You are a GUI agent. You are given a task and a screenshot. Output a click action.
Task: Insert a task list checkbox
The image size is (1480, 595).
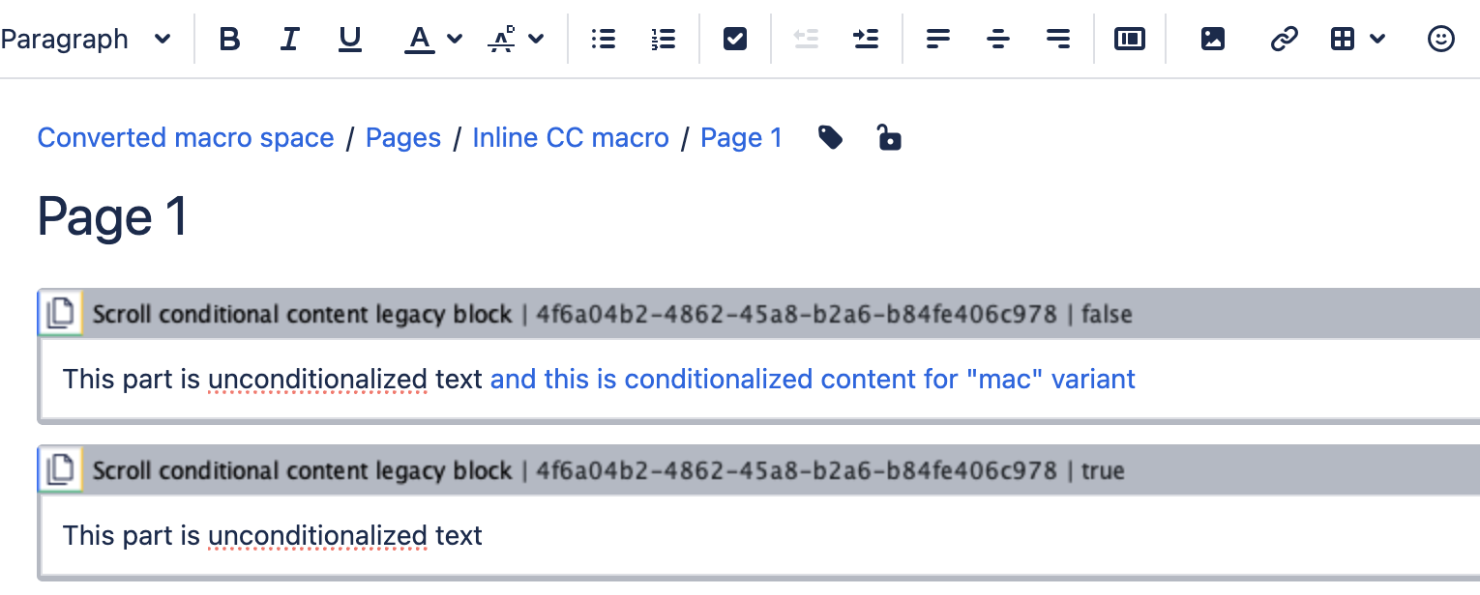click(x=735, y=39)
